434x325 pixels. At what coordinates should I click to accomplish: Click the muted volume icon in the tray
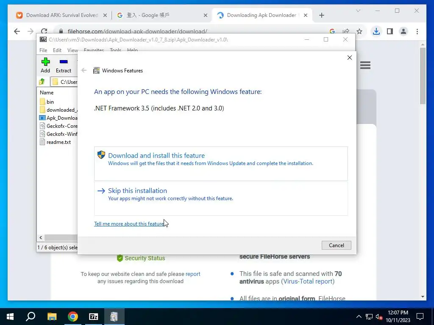(x=379, y=317)
